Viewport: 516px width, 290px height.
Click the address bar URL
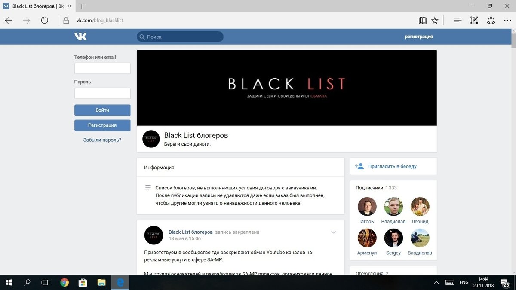coord(100,20)
